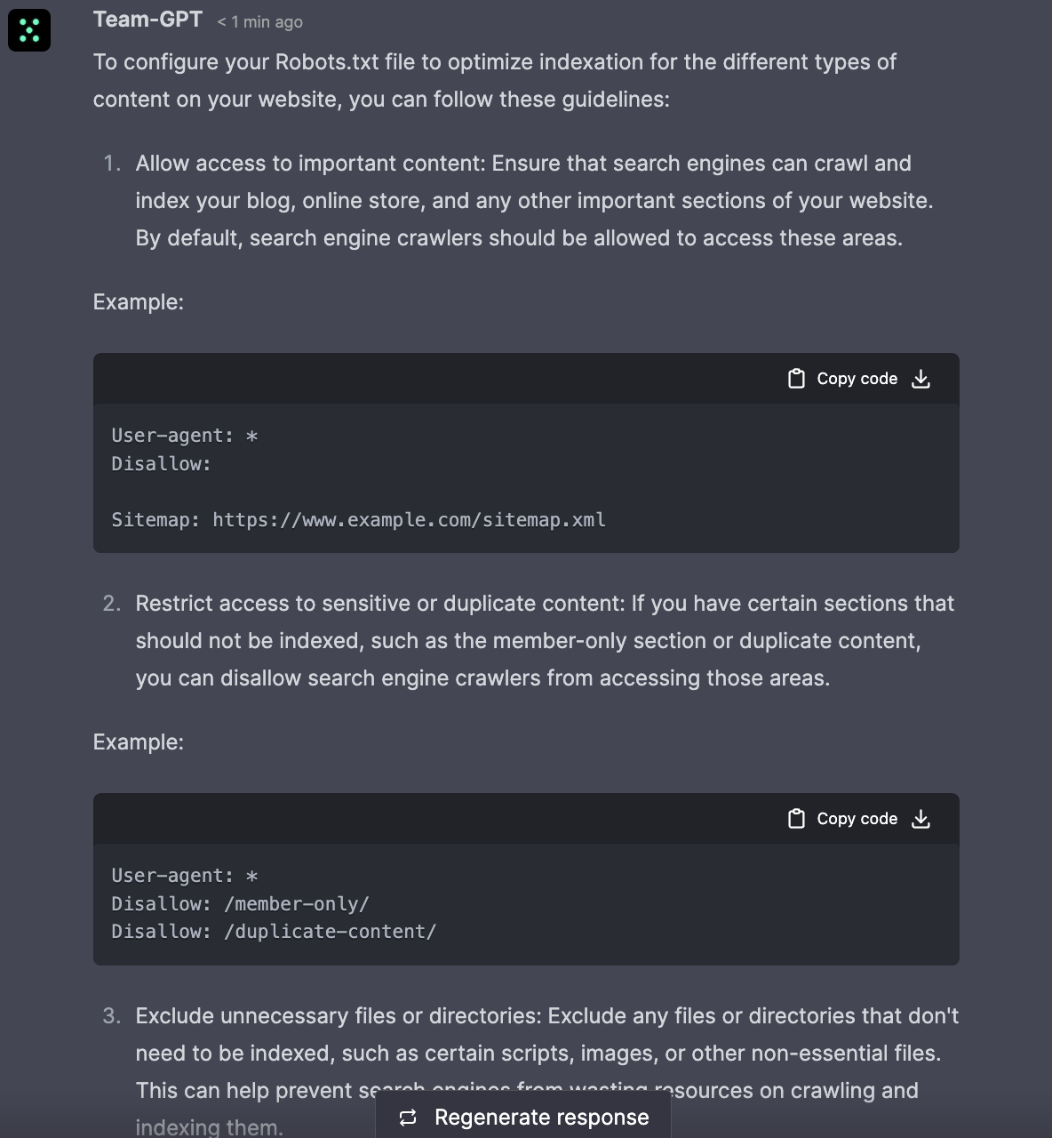The width and height of the screenshot is (1052, 1138).
Task: Click the "Example:" label above the first code block
Action: click(x=139, y=302)
